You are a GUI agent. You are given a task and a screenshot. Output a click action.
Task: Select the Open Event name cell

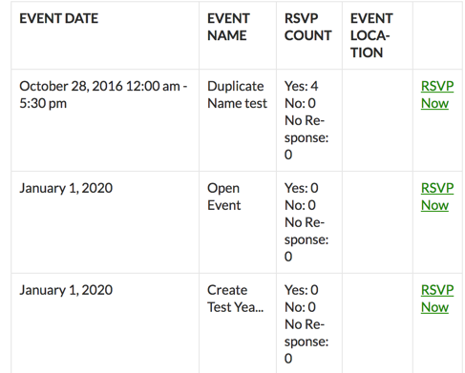pos(223,197)
